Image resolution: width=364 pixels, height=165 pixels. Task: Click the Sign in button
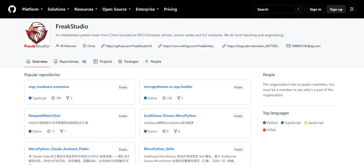[x=316, y=9]
